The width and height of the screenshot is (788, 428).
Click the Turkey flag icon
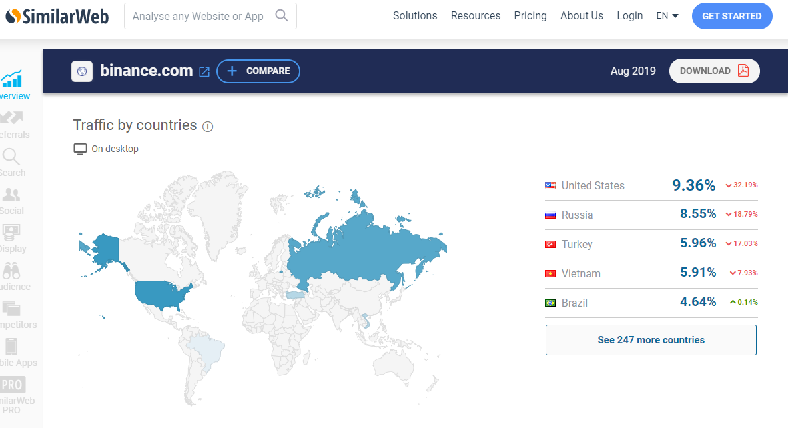(550, 245)
